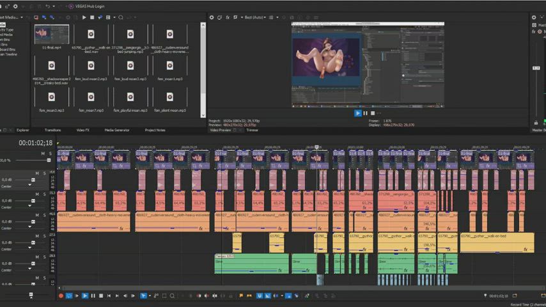546x307 pixels.
Task: Start preview in the Project Media toolbar
Action: pyautogui.click(x=84, y=17)
